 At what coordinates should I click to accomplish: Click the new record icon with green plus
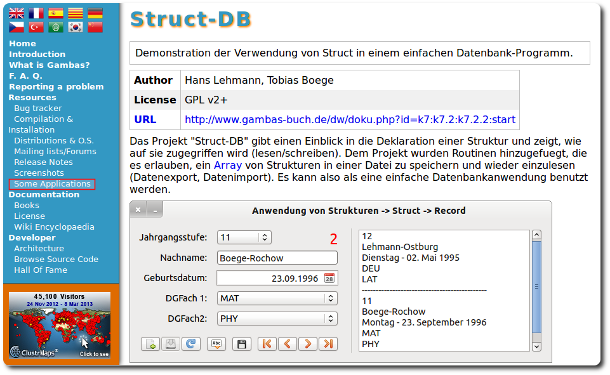150,344
